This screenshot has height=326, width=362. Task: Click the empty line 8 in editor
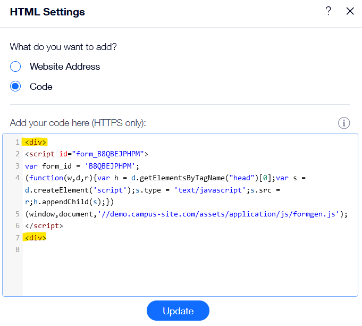coord(190,249)
